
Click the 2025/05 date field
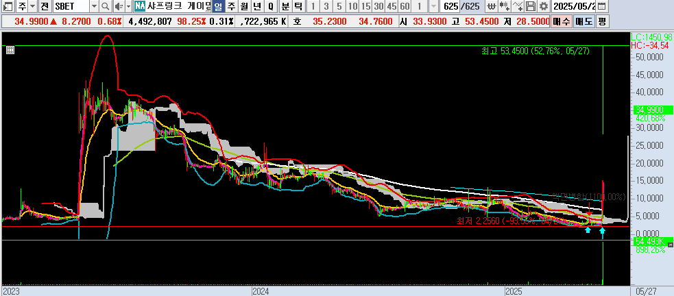pyautogui.click(x=575, y=6)
